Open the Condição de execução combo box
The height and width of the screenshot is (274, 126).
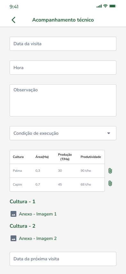[63, 133]
